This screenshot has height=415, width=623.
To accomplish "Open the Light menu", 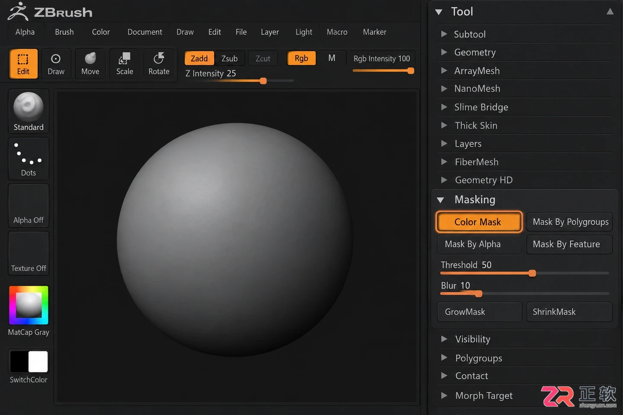I will click(304, 32).
